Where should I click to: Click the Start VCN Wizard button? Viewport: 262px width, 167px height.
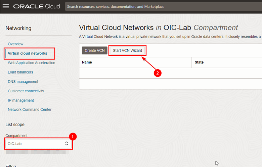[x=127, y=51]
